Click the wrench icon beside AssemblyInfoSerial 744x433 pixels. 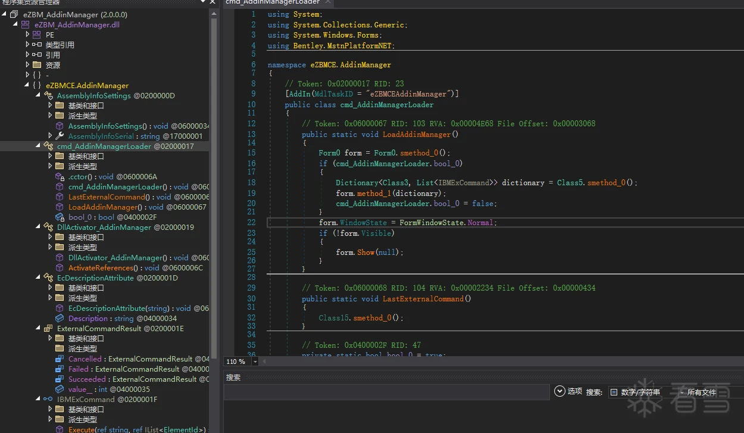(60, 136)
